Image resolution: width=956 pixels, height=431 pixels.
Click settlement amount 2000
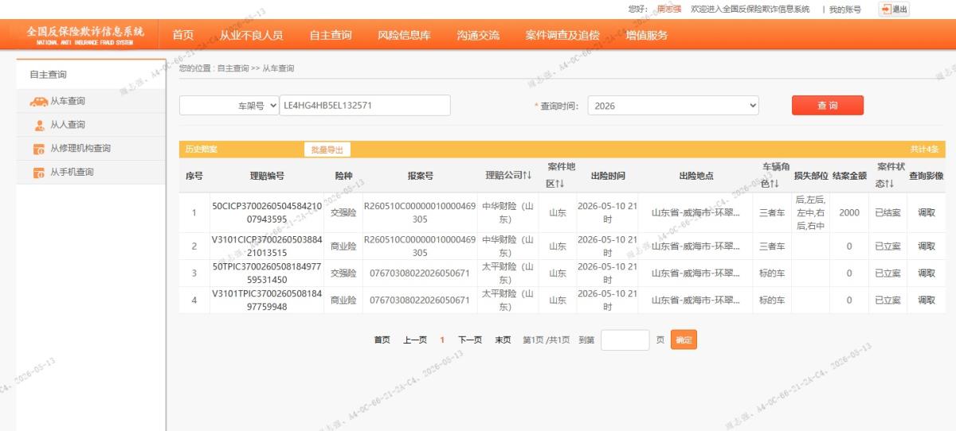point(849,213)
